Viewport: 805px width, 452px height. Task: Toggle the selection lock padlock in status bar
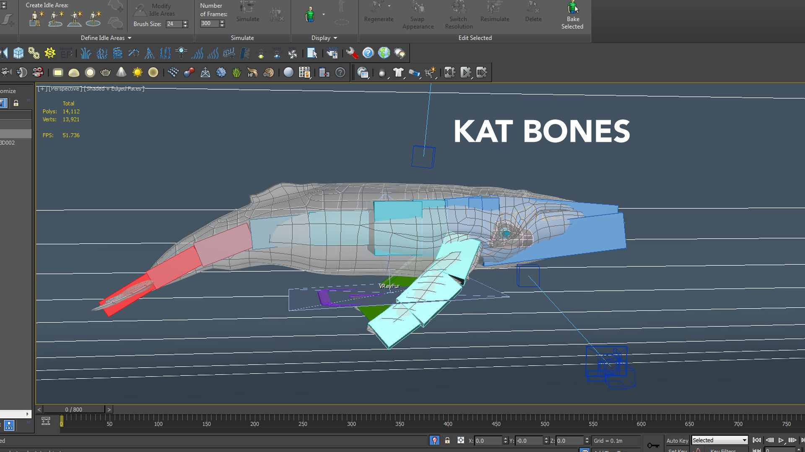click(x=447, y=440)
